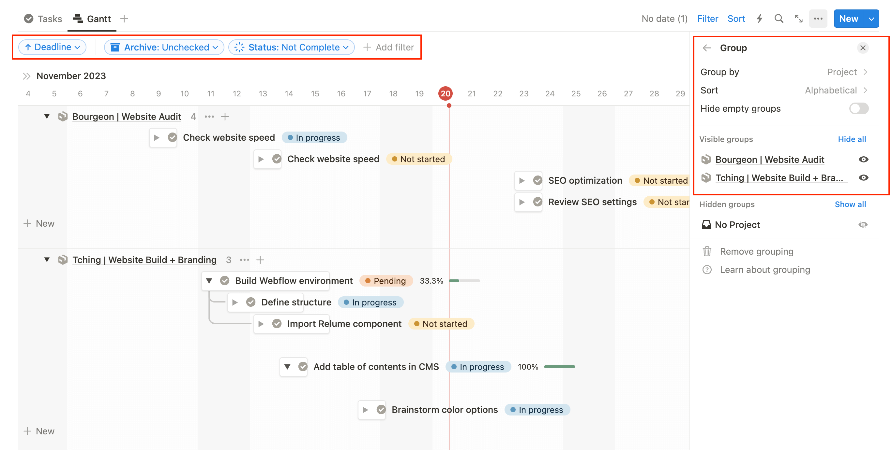Click the Hide all link
The height and width of the screenshot is (450, 893).
(x=852, y=139)
